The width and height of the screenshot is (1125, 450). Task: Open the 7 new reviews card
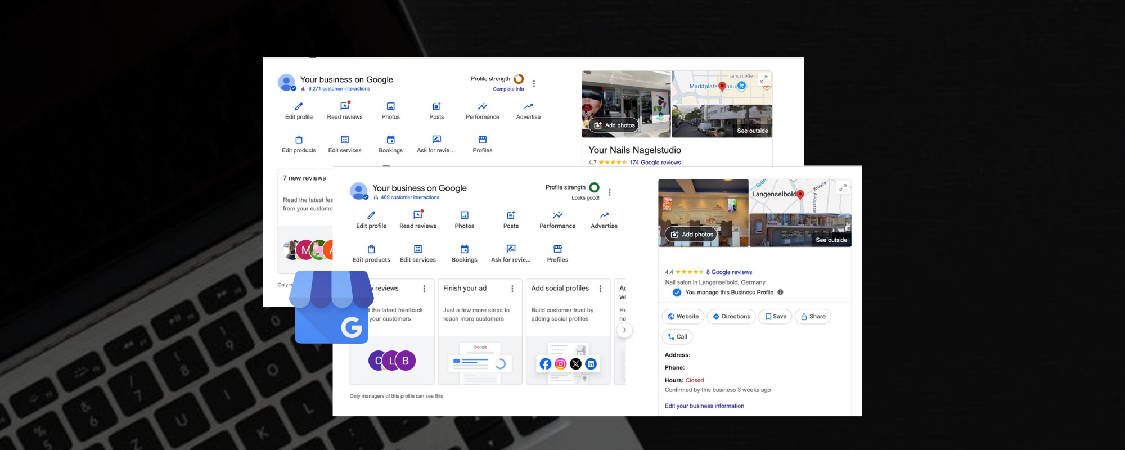point(305,222)
